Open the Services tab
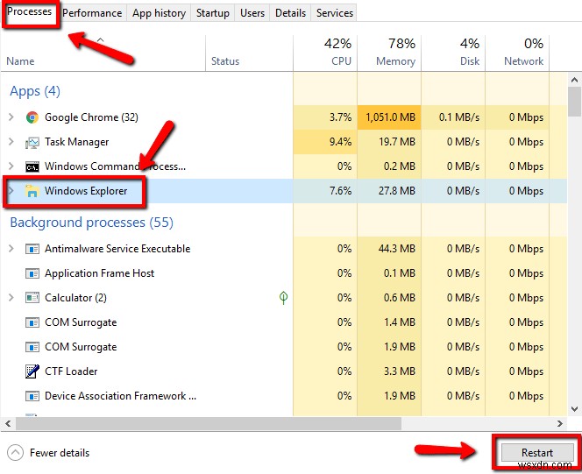This screenshot has height=474, width=582. click(x=335, y=13)
